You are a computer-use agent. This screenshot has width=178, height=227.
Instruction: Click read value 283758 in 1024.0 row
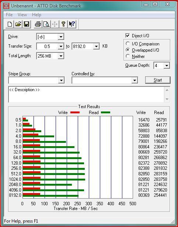coord(160,179)
